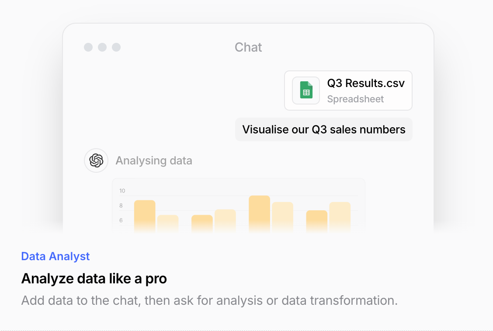Click the Analysing data status indicator
493x331 pixels.
154,160
